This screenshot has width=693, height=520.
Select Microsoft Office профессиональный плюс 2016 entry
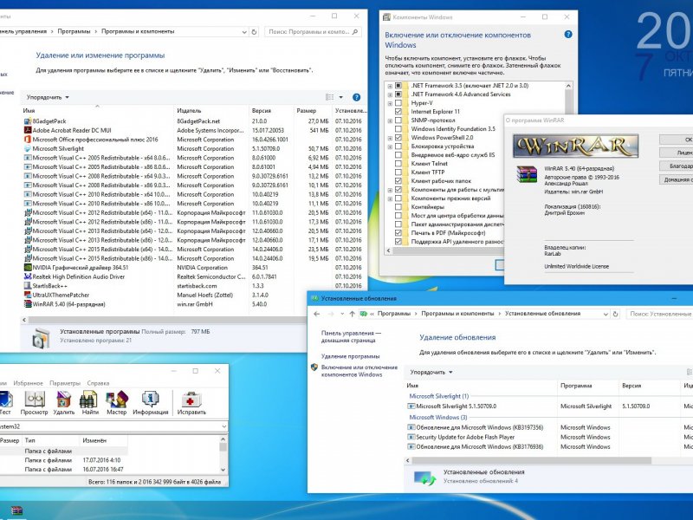(192, 140)
